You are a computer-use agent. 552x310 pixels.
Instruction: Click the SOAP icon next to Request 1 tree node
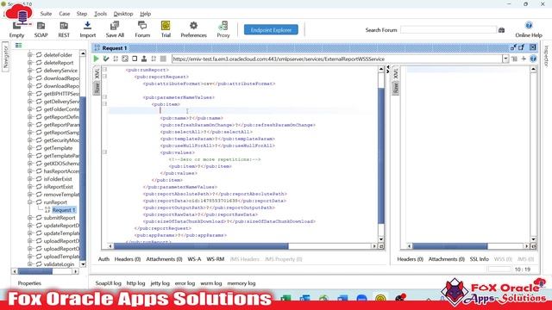tap(47, 210)
